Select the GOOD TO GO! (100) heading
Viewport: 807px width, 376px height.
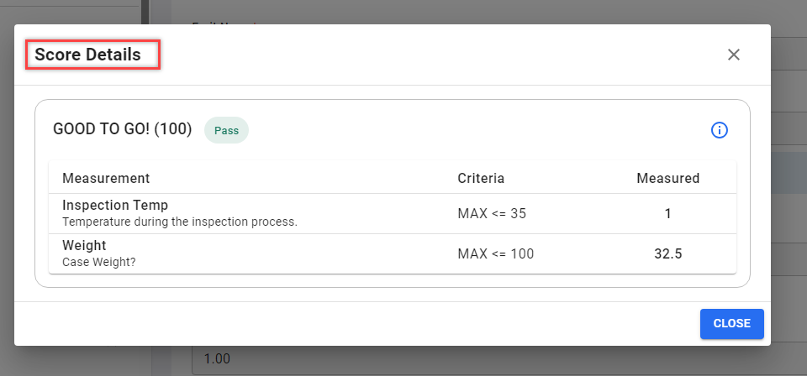pos(123,129)
